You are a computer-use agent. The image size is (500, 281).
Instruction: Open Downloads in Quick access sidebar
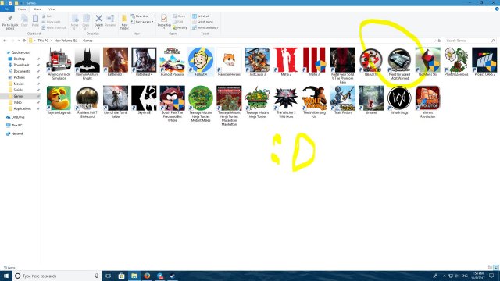coord(21,65)
